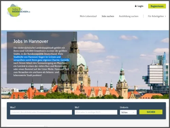Open the Mein Lebenslauf menu item
Image resolution: width=170 pixels, height=128 pixels.
point(88,16)
